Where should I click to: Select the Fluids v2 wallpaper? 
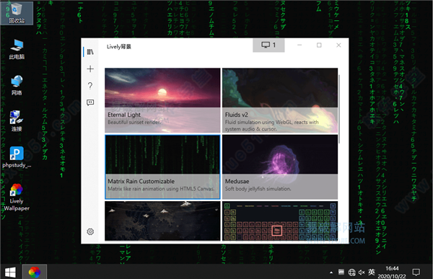tap(280, 100)
